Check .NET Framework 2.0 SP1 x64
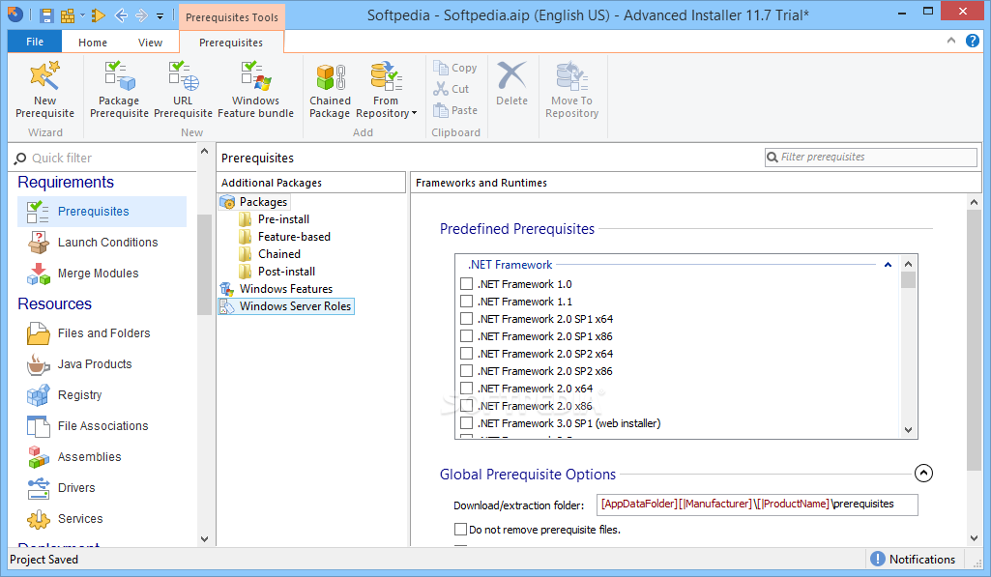 pyautogui.click(x=466, y=319)
